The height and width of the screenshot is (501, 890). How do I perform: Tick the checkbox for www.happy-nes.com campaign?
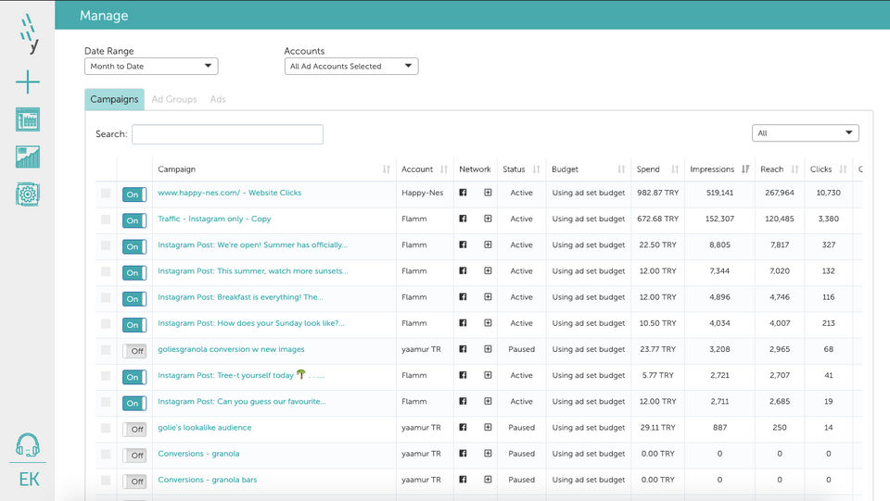click(x=106, y=194)
